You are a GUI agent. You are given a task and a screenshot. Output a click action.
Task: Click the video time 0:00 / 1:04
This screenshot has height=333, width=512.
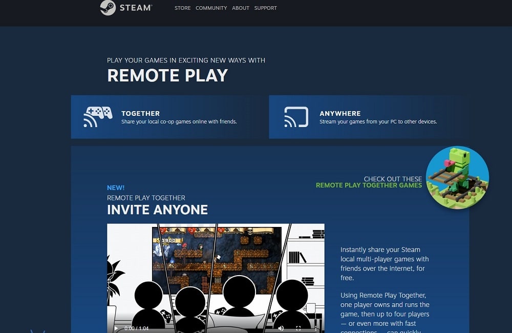click(136, 328)
